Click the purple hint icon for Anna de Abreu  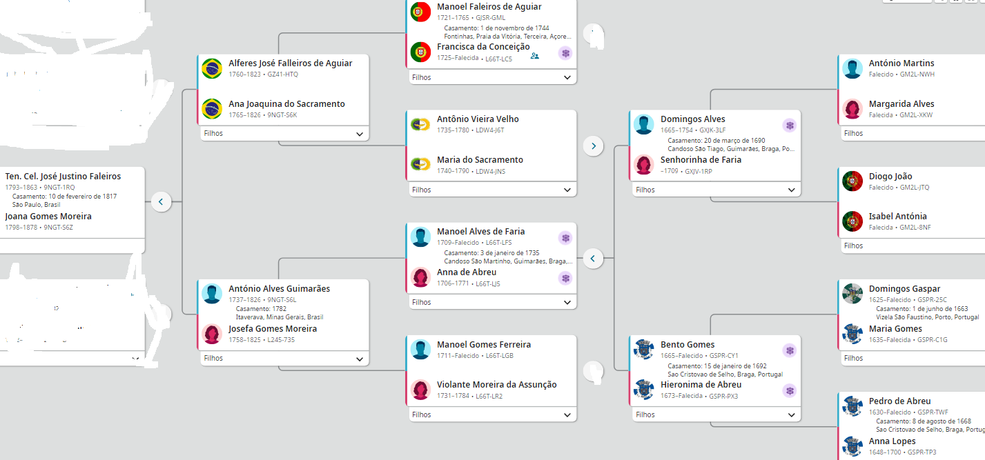565,278
